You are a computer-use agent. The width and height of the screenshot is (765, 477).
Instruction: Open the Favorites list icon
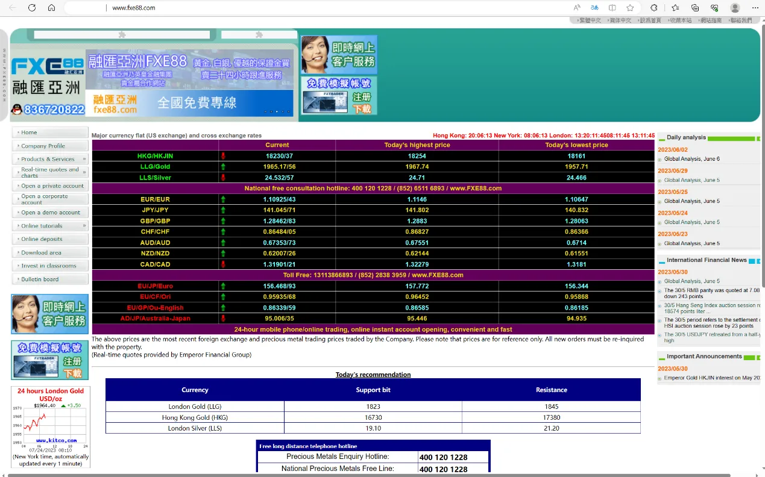coord(675,8)
